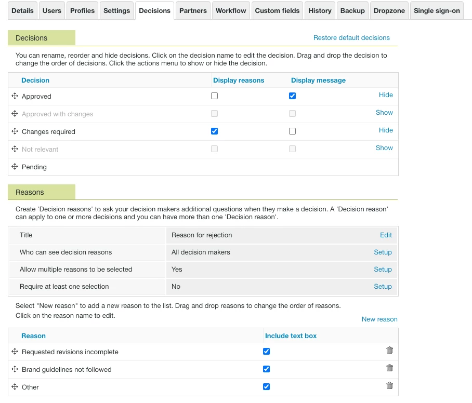The width and height of the screenshot is (472, 403).
Task: Delete the Requested revisions incomplete reason
Action: click(x=389, y=351)
